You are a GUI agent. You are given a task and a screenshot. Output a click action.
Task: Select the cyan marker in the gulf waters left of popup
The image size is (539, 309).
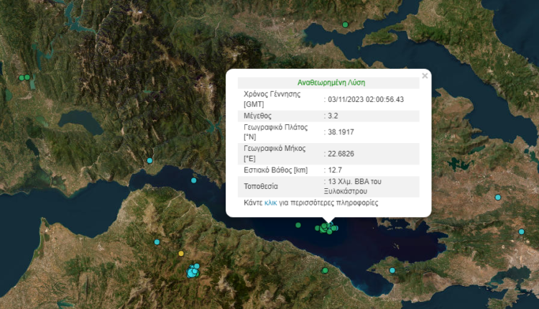pyautogui.click(x=193, y=181)
